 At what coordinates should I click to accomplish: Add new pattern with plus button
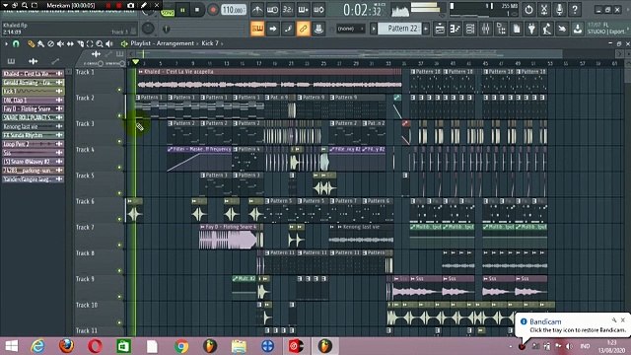(x=426, y=29)
